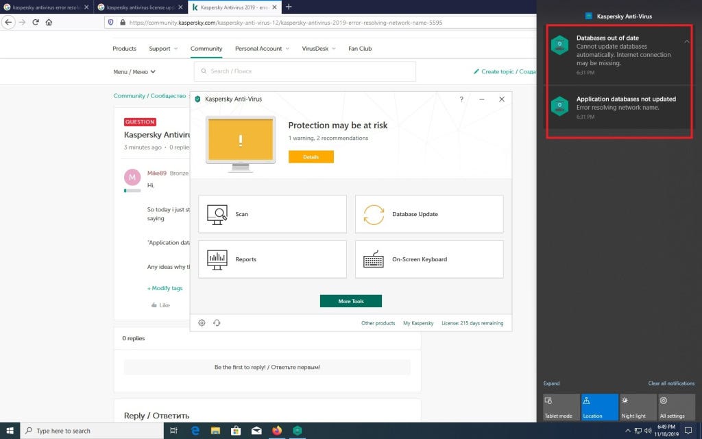Launch the On-Screen Keyboard icon
The image size is (702, 439).
pyautogui.click(x=374, y=259)
